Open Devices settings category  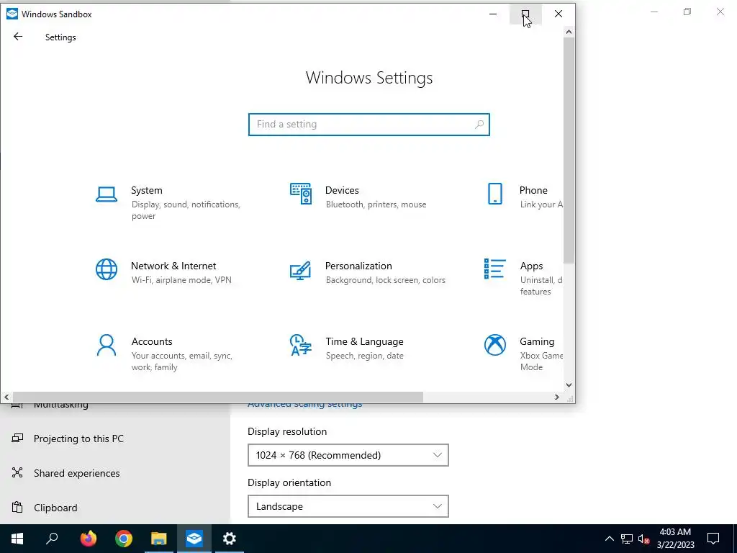coord(358,197)
